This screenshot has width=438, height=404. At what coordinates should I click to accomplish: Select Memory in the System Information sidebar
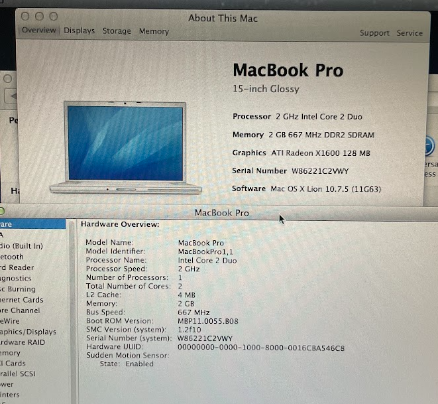(x=10, y=353)
